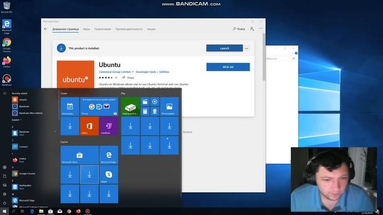The image size is (383, 215).
Task: Open the Calculator small tile
Action: pyautogui.click(x=145, y=112)
